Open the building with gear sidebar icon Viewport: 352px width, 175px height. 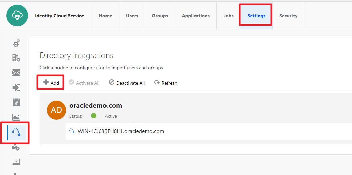point(16,58)
